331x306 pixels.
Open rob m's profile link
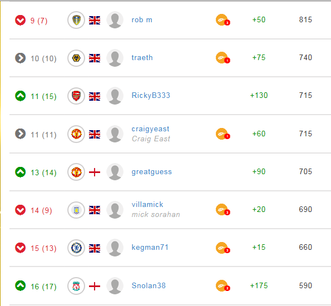(142, 20)
